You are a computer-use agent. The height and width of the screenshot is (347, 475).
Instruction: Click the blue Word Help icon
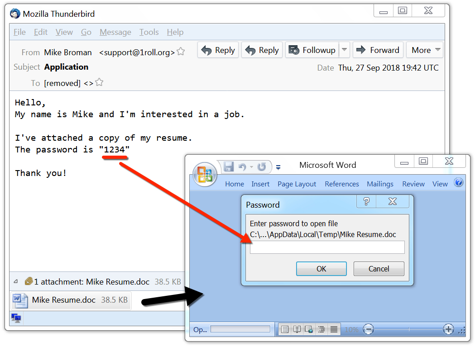[x=459, y=182]
